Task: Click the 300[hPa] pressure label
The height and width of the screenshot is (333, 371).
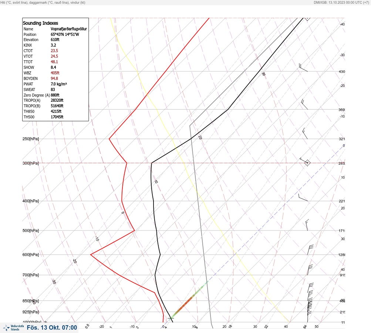Action: [31, 163]
